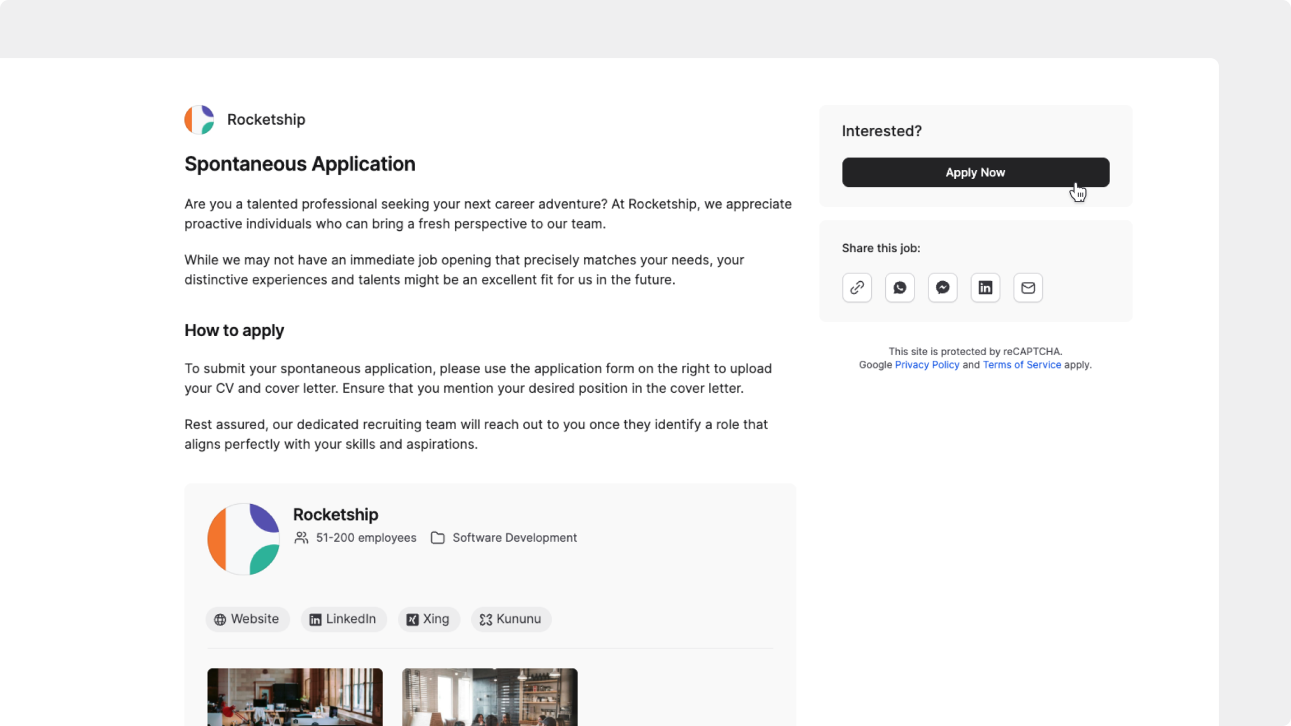Click Rocketship heading in company card
Viewport: 1291px width, 726px height.
pos(335,514)
